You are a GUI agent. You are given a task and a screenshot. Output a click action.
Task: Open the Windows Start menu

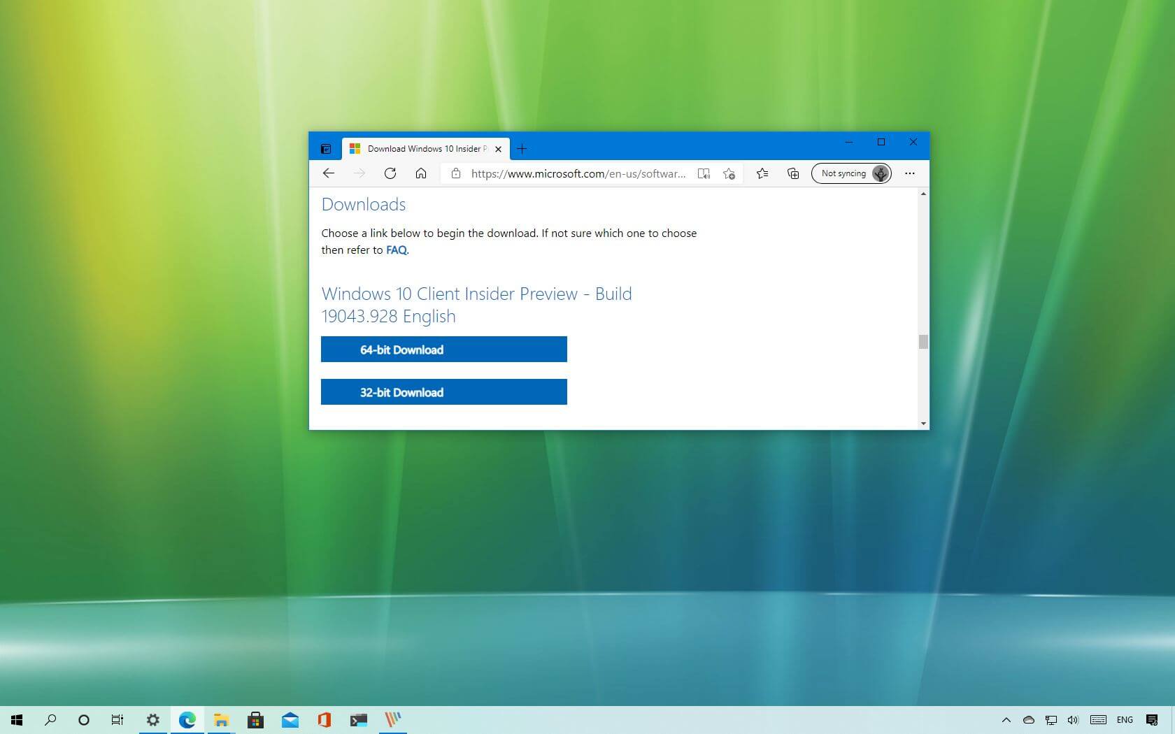17,720
